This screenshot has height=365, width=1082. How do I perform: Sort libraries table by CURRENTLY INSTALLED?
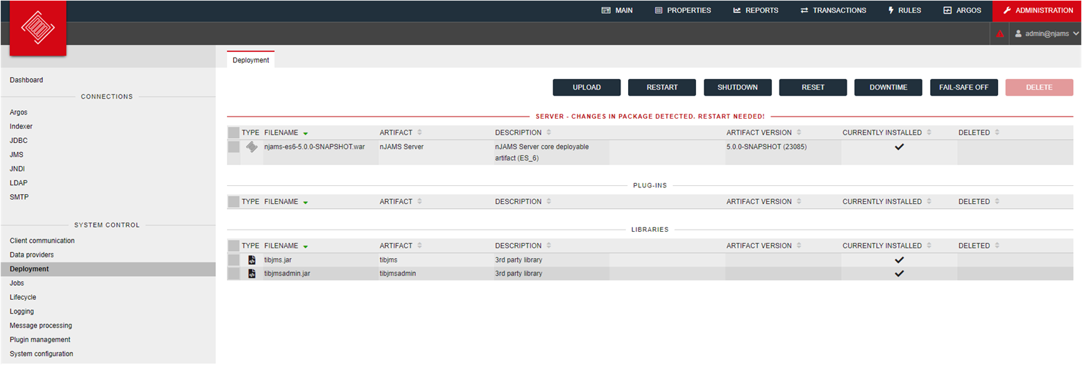click(887, 246)
